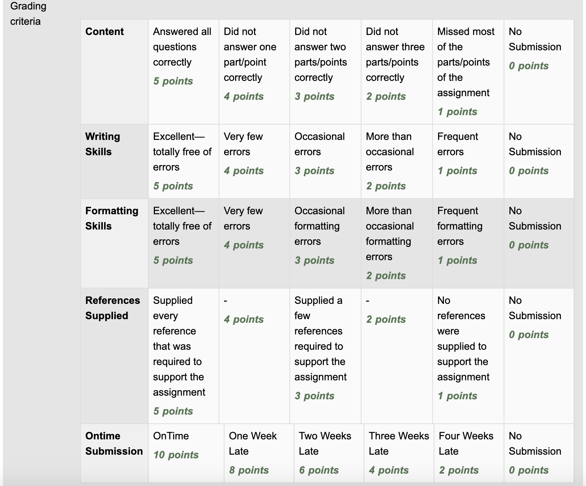The height and width of the screenshot is (486, 586).
Task: Click the Formatting Skills row header
Action: [x=114, y=243]
